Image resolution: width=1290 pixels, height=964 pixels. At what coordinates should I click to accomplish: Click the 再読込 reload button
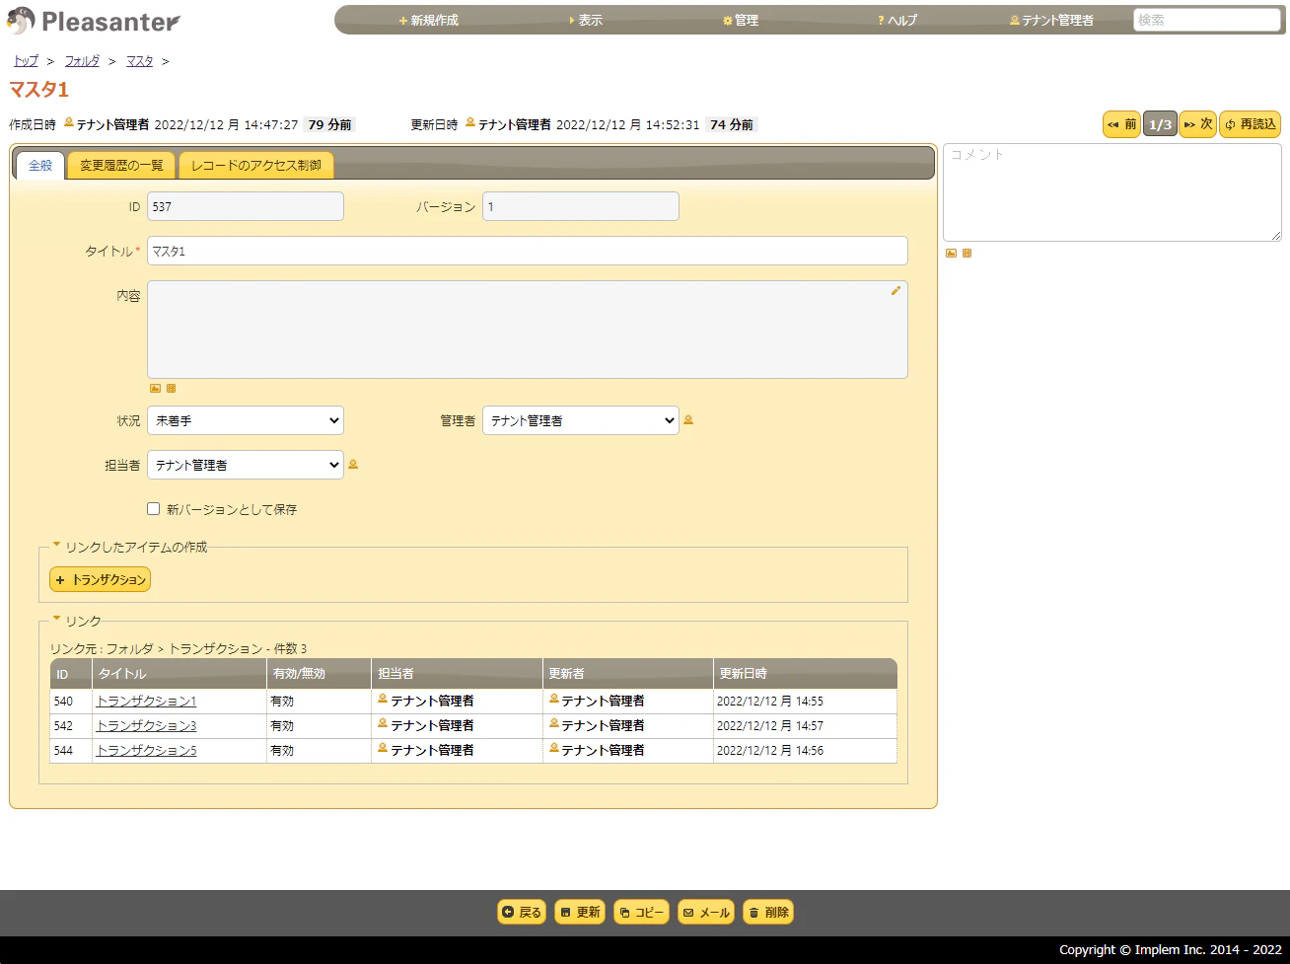point(1251,124)
